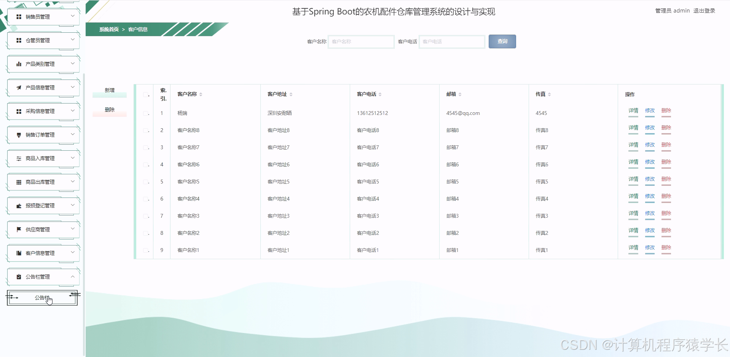Image resolution: width=730 pixels, height=357 pixels.
Task: Collapse the 公告栏管理 section
Action: [73, 277]
